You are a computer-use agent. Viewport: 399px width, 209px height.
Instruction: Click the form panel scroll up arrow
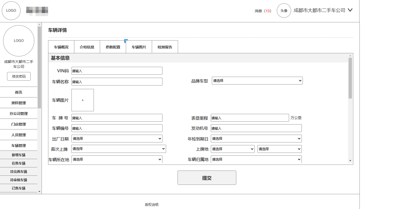point(350,55)
